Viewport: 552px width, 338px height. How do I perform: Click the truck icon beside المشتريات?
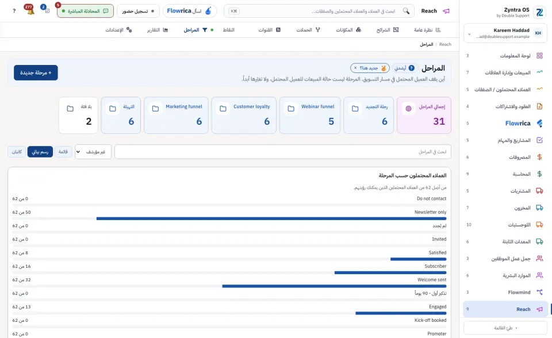(539, 191)
